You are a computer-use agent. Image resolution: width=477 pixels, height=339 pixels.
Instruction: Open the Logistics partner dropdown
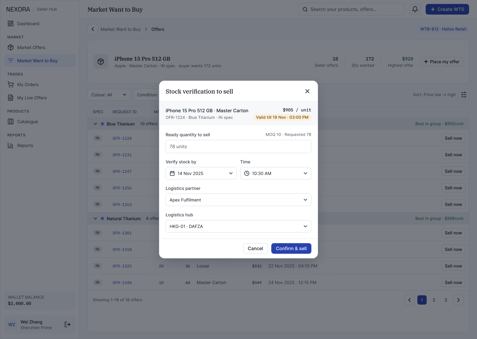coord(238,200)
